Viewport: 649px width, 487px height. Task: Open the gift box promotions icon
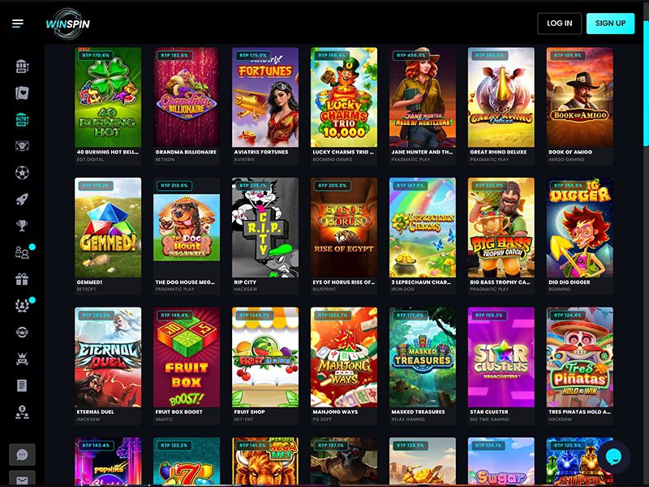click(x=22, y=279)
